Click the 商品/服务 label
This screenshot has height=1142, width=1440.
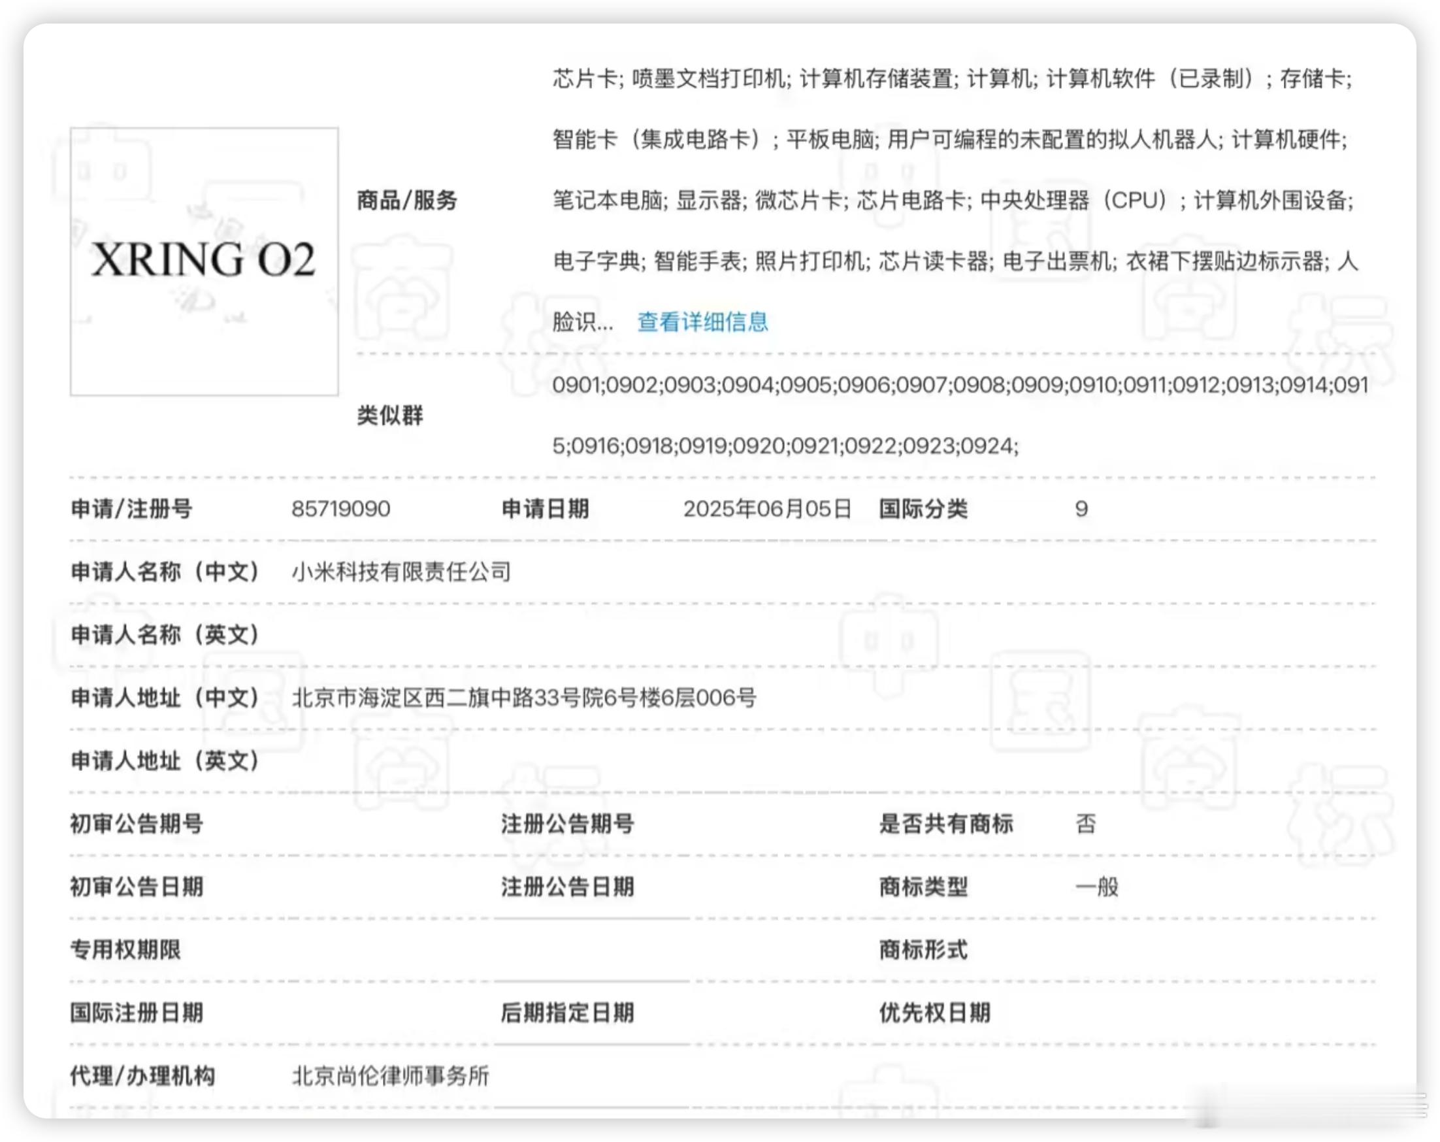pos(407,200)
